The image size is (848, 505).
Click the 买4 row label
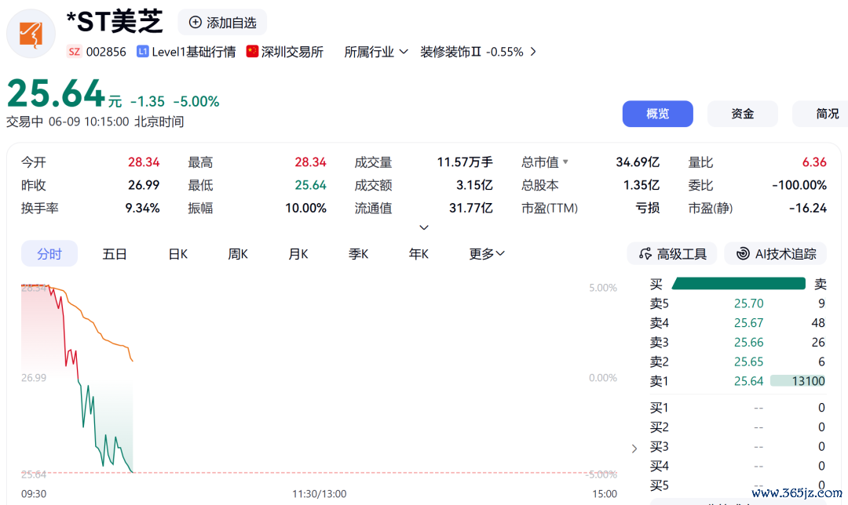coord(660,466)
